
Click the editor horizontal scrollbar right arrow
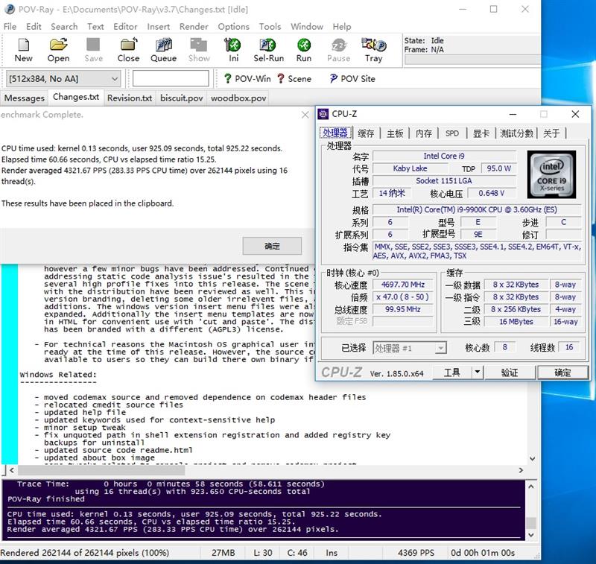(x=521, y=471)
